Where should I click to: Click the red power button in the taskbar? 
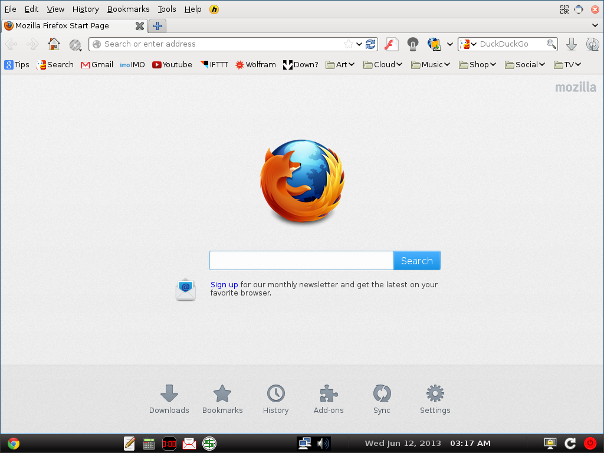[590, 444]
